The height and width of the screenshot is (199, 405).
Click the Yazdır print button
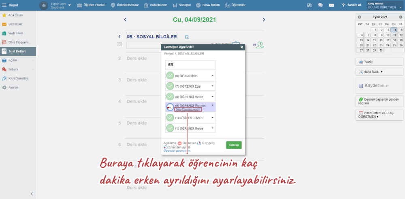pos(379,62)
